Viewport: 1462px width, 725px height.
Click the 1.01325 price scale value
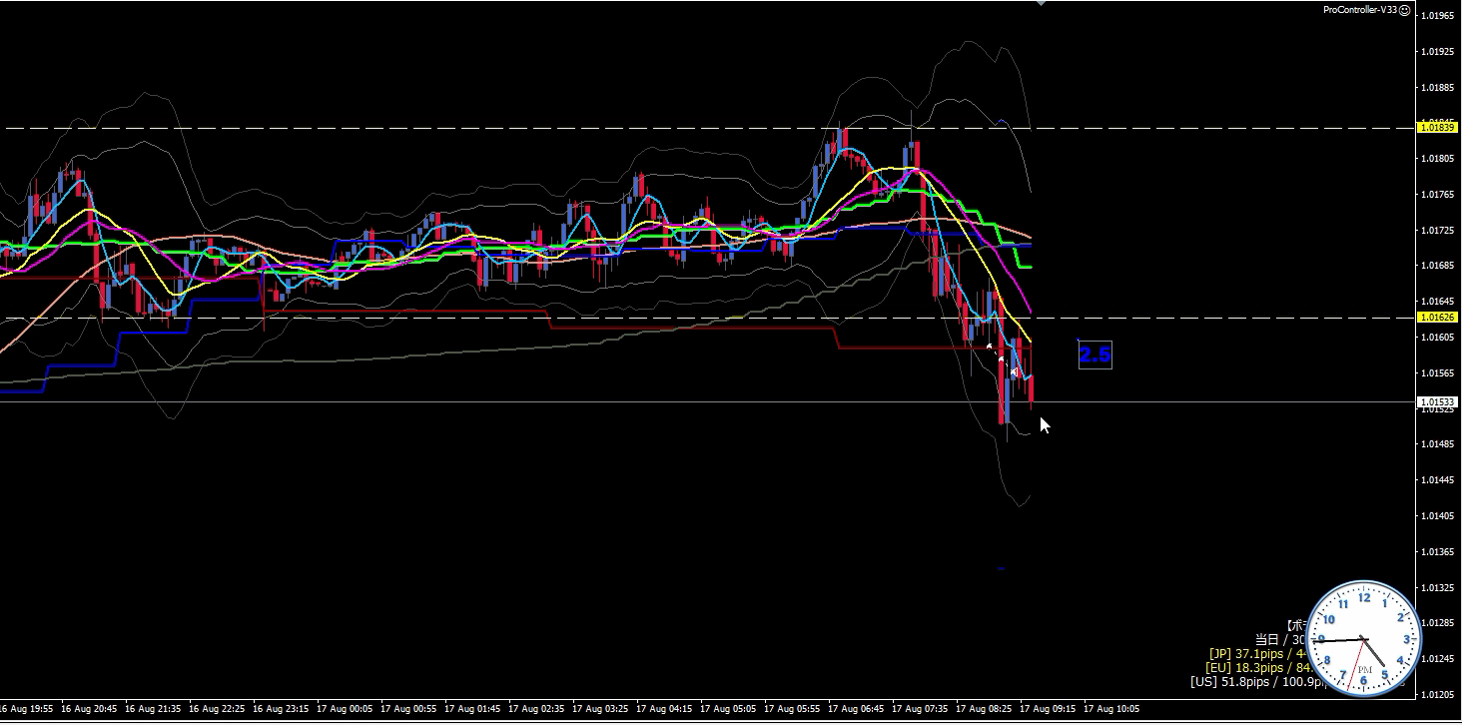tap(1439, 587)
